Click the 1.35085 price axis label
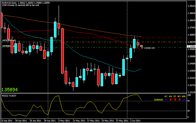The width and height of the screenshot is (196, 123). (x=192, y=56)
